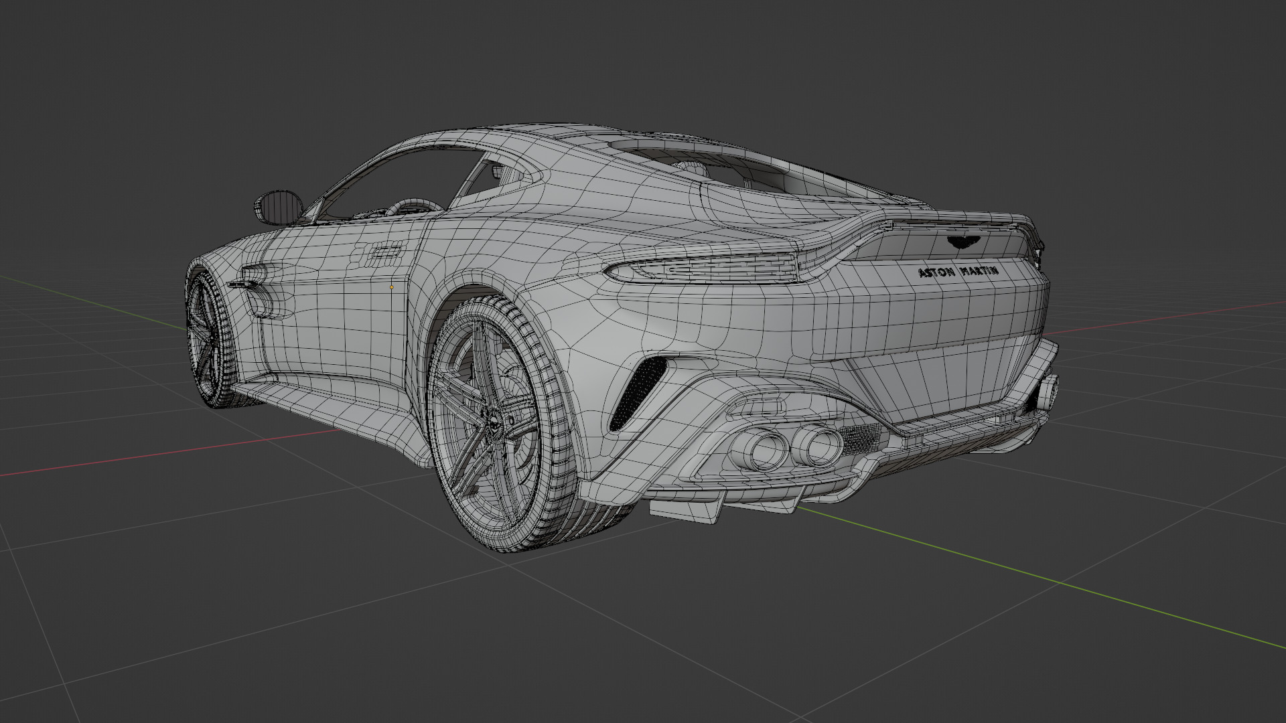Click the ASTON MARTIN lettering on the trunk
The height and width of the screenshot is (723, 1286).
pyautogui.click(x=958, y=272)
